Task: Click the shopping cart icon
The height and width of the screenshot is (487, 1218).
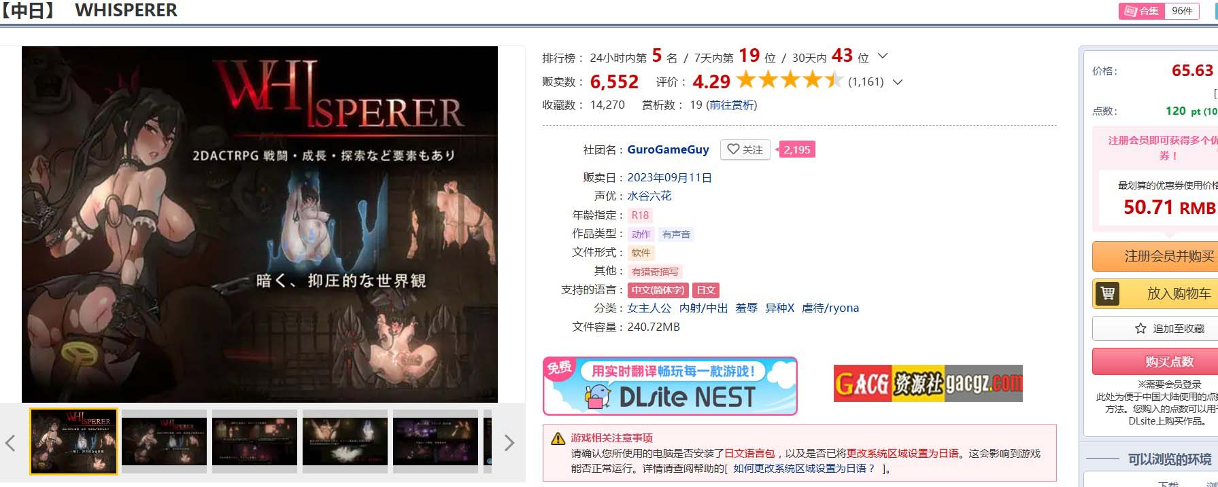Action: coord(1107,293)
